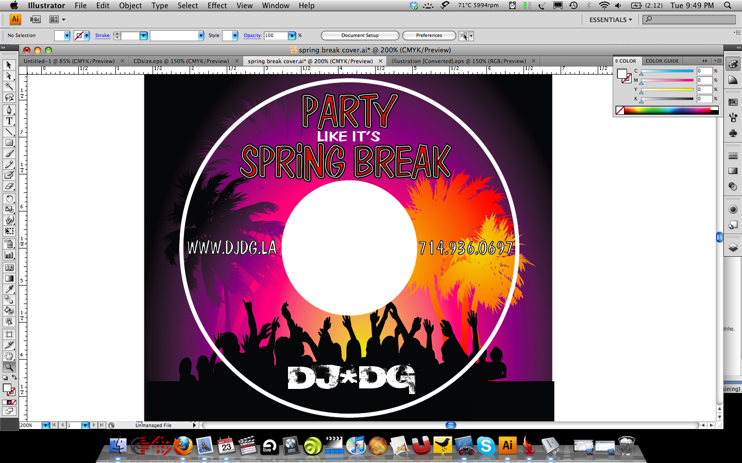Select the Type tool

coord(9,121)
